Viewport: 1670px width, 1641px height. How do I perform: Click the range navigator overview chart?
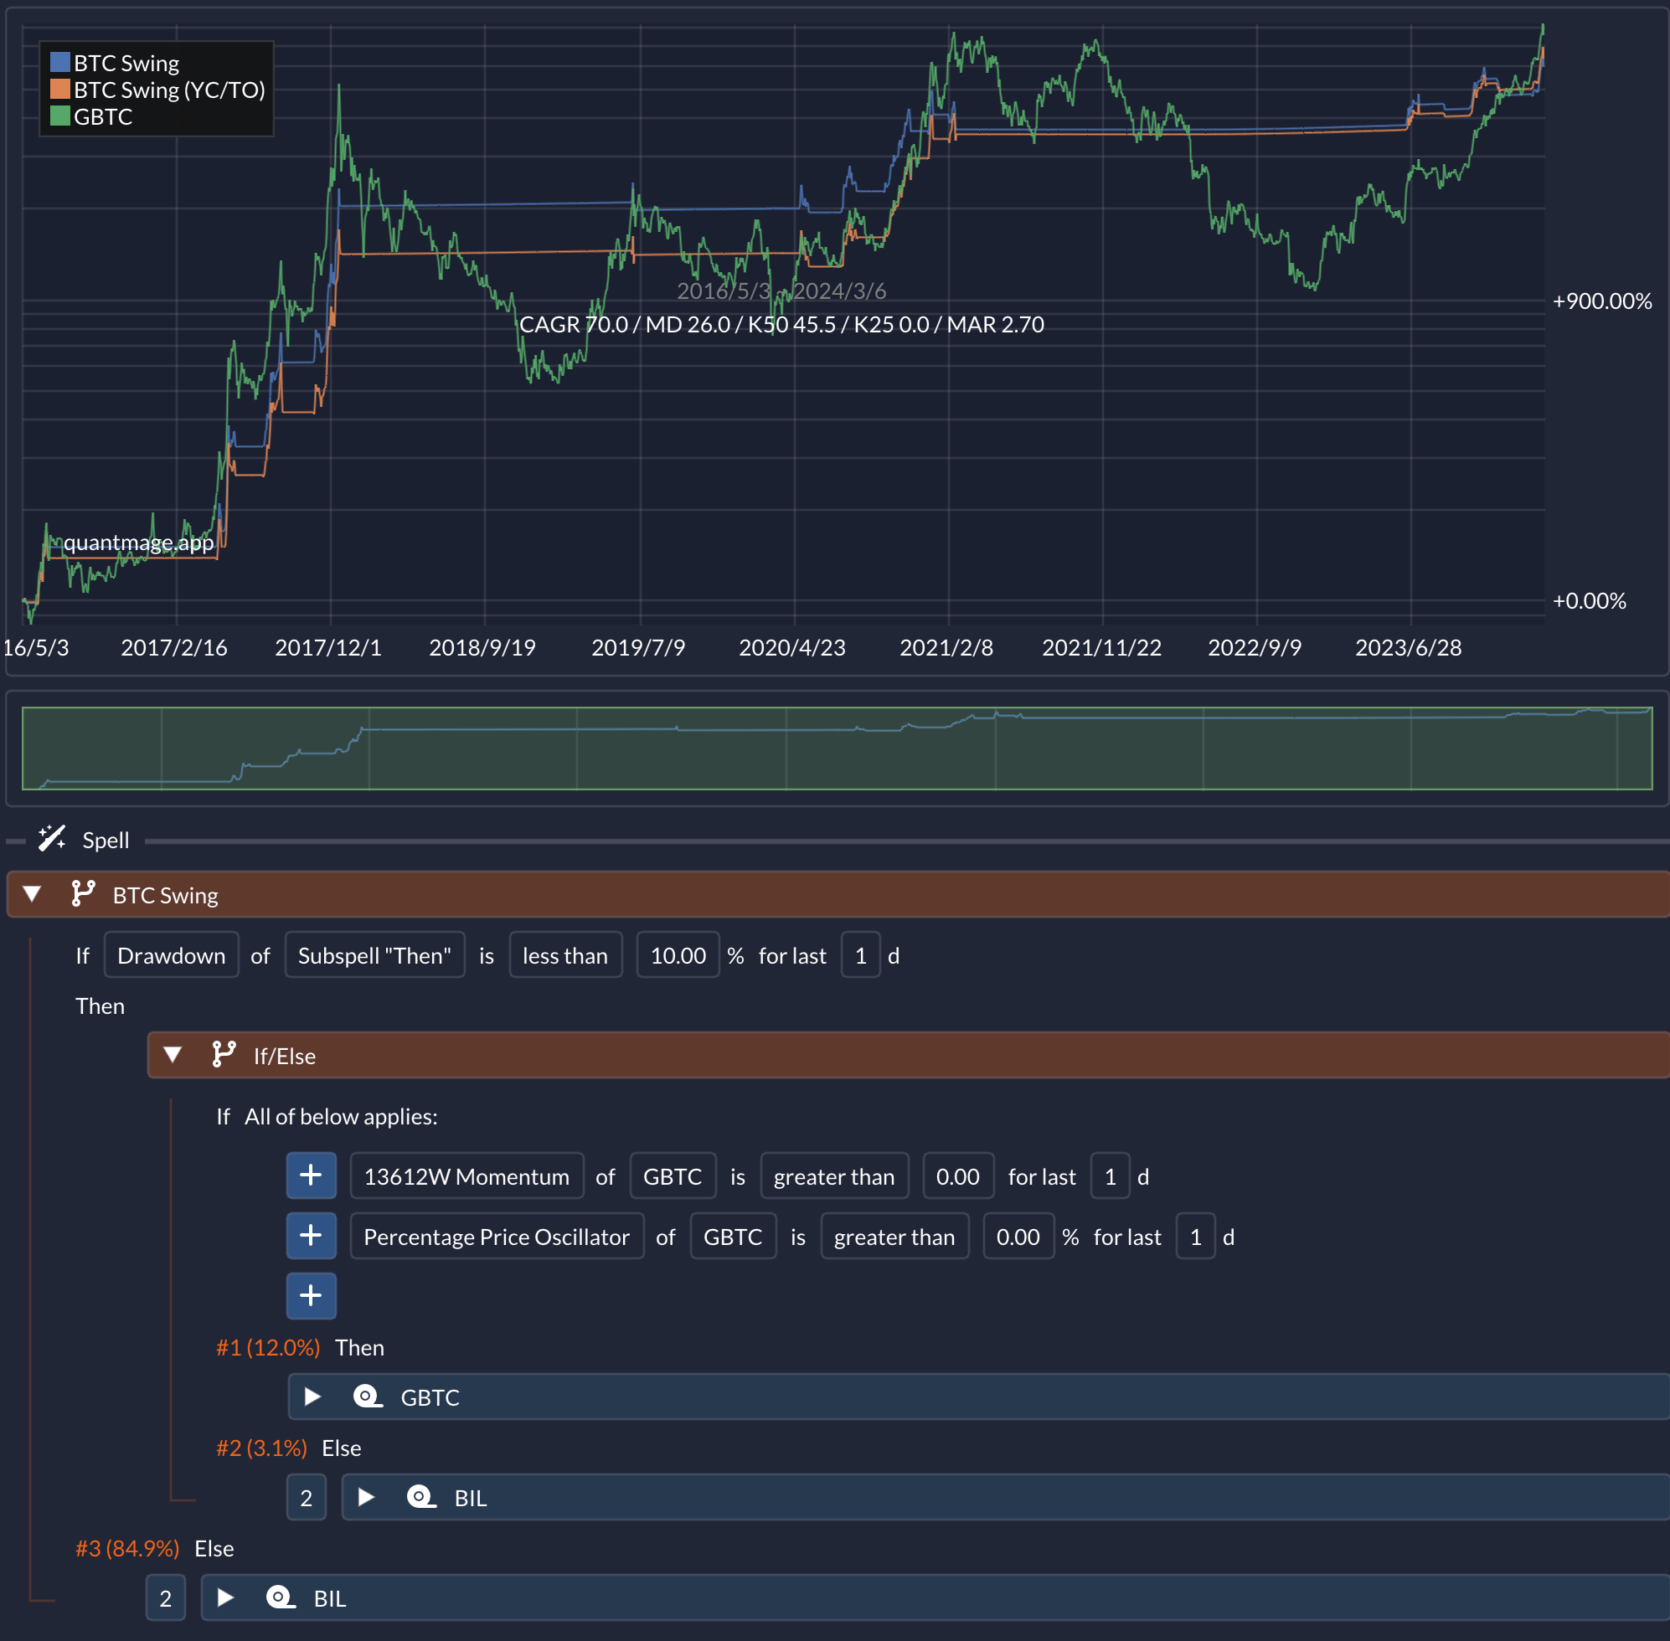pos(837,748)
